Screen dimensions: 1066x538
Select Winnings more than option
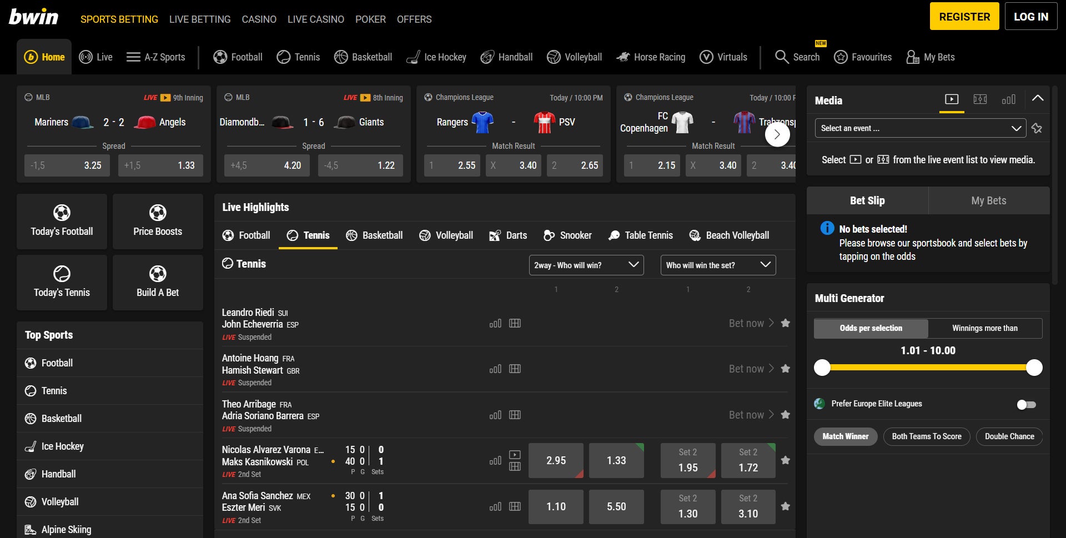985,328
